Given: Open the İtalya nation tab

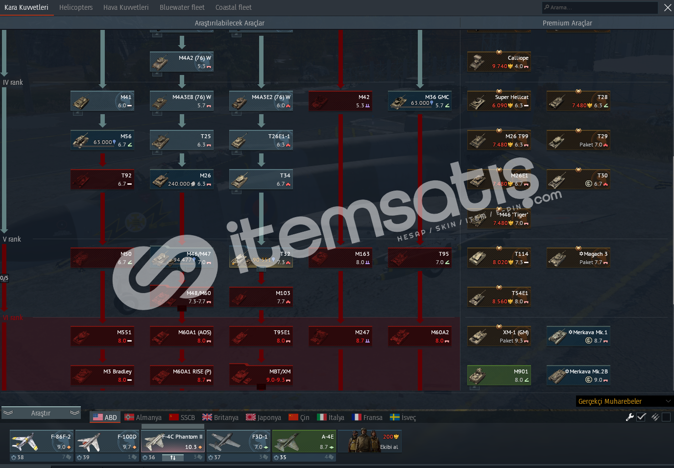Looking at the screenshot, I should coord(331,417).
